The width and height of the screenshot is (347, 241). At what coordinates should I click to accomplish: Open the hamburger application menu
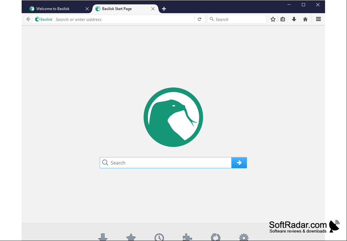[318, 19]
